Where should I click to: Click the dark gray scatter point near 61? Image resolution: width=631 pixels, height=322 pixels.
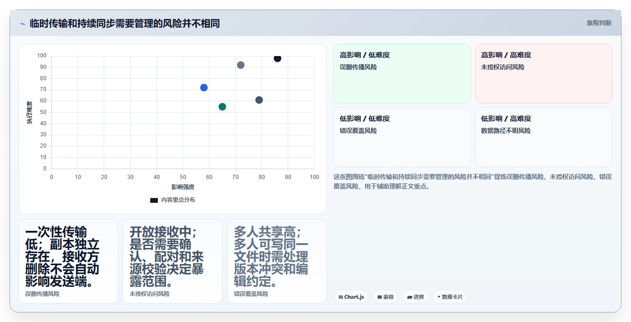pyautogui.click(x=259, y=100)
